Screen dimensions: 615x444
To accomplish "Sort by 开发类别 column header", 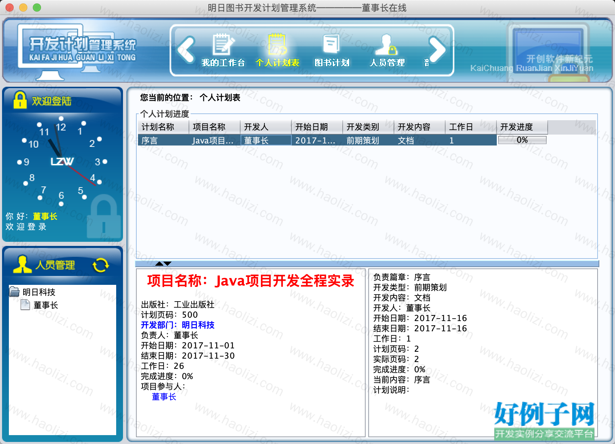I will [x=368, y=127].
